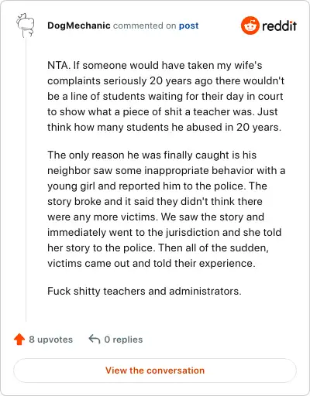310x396 pixels.
Task: Click the reply arrow icon
Action: click(95, 339)
